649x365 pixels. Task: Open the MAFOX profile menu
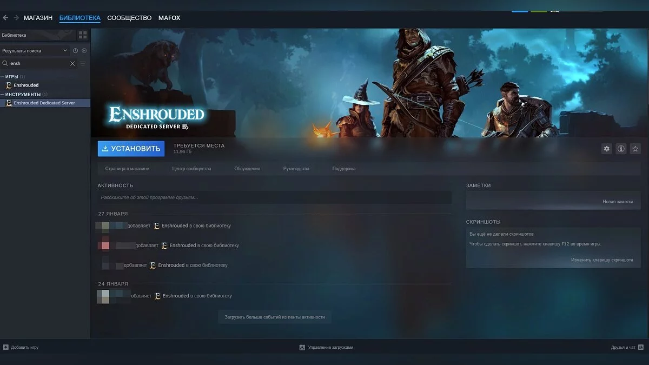pos(169,18)
